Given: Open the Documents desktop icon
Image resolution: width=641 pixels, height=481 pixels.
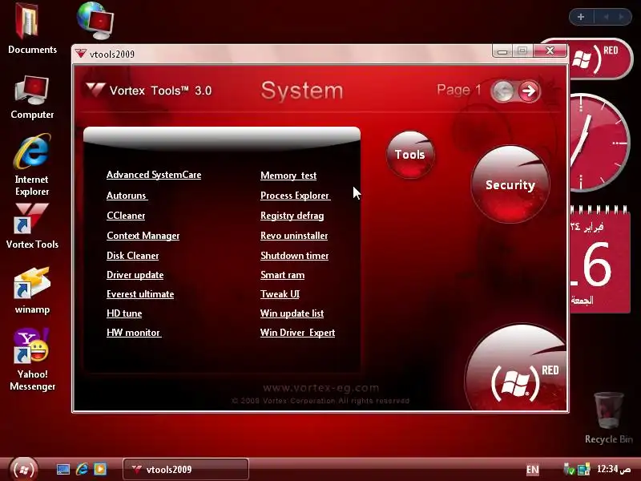Looking at the screenshot, I should (32, 28).
